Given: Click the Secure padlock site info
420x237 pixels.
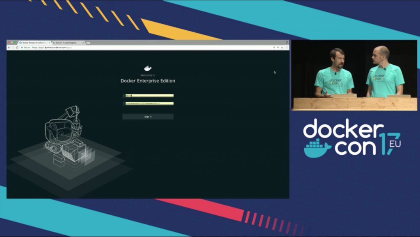Looking at the screenshot, I should point(26,47).
